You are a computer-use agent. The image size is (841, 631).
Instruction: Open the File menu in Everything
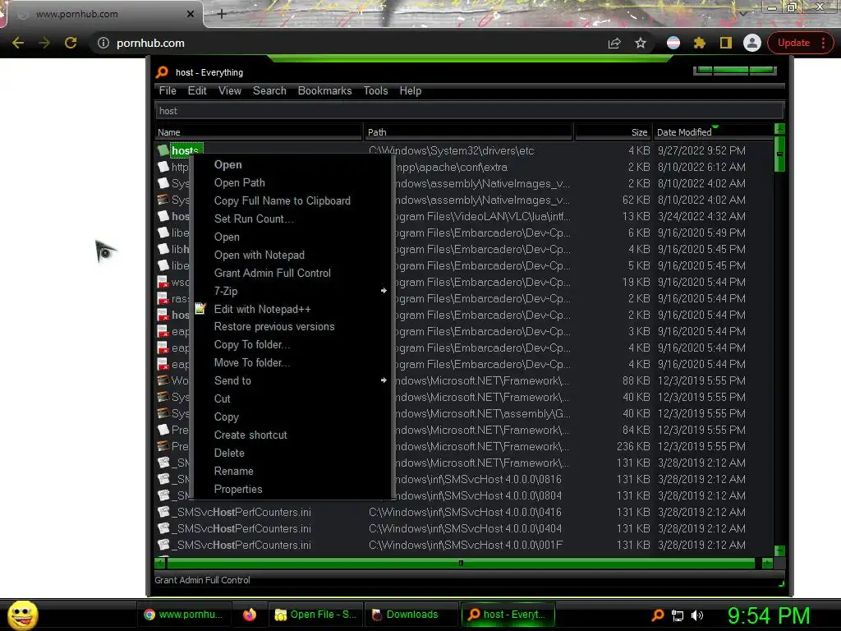pos(168,90)
